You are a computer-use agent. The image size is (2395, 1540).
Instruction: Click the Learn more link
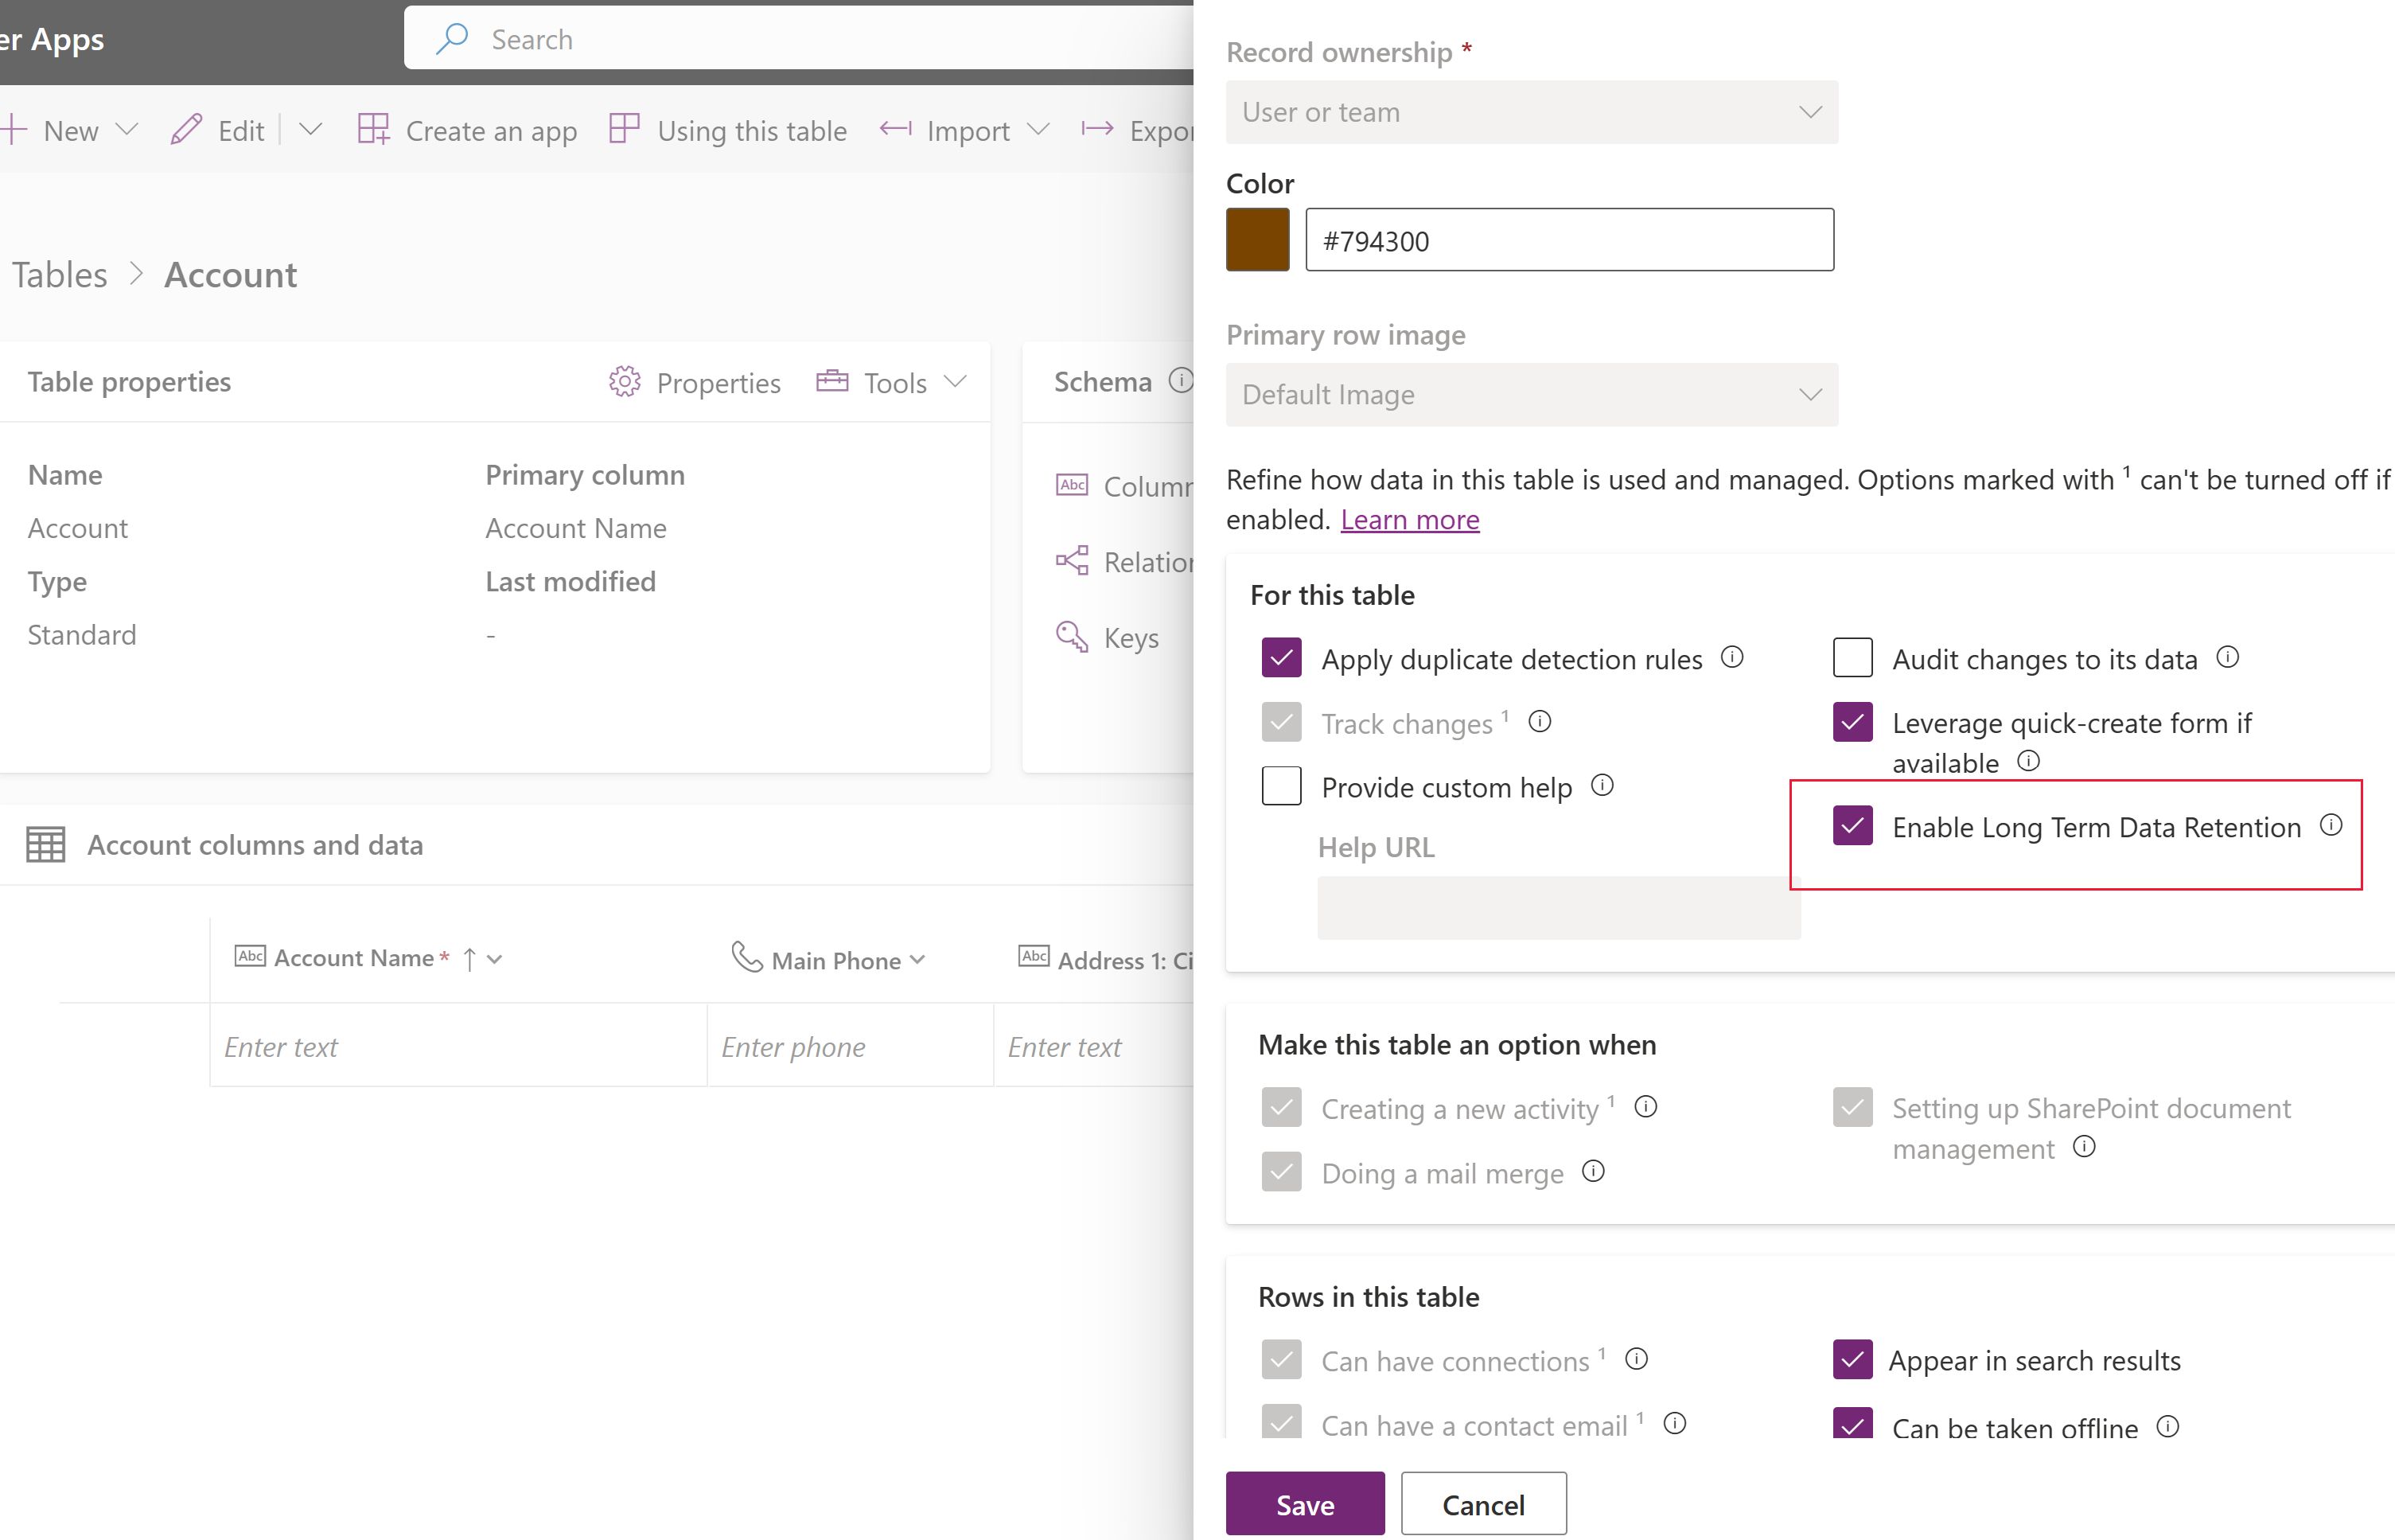(x=1408, y=519)
